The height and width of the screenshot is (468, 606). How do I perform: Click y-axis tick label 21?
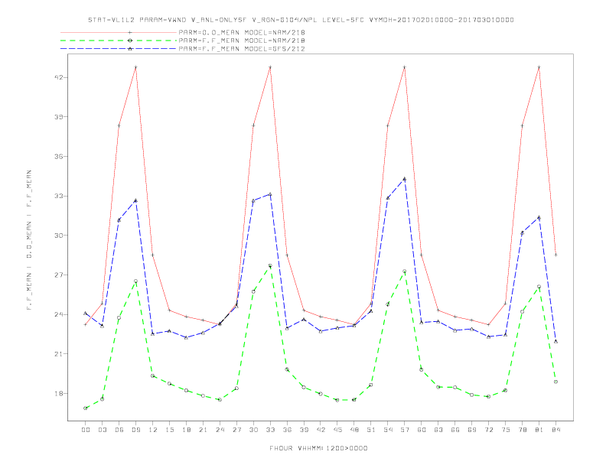click(x=59, y=354)
